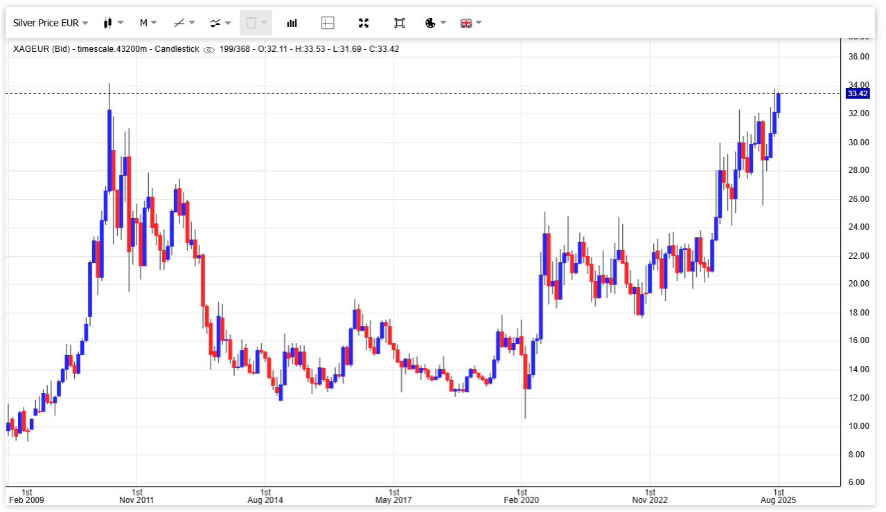Image resolution: width=886 pixels, height=512 pixels.
Task: Click the candlestick chart type icon
Action: tap(107, 23)
